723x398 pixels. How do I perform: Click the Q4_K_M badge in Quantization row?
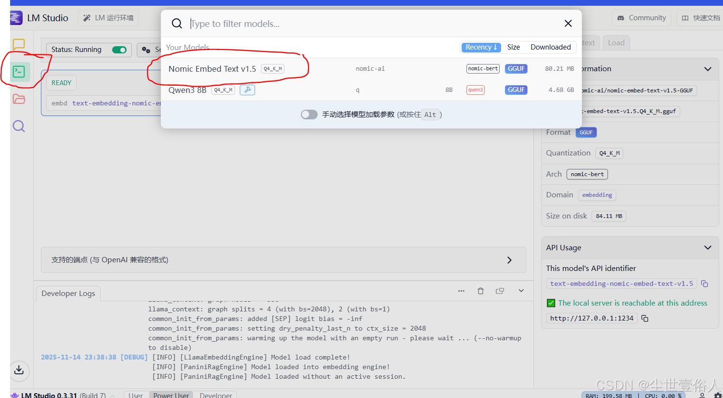point(609,153)
